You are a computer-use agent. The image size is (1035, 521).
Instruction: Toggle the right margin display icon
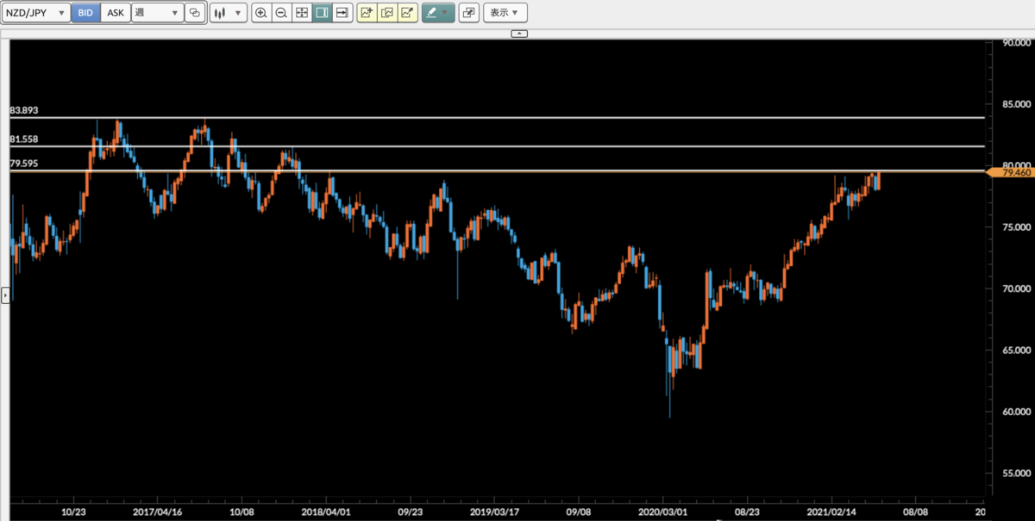pyautogui.click(x=322, y=13)
